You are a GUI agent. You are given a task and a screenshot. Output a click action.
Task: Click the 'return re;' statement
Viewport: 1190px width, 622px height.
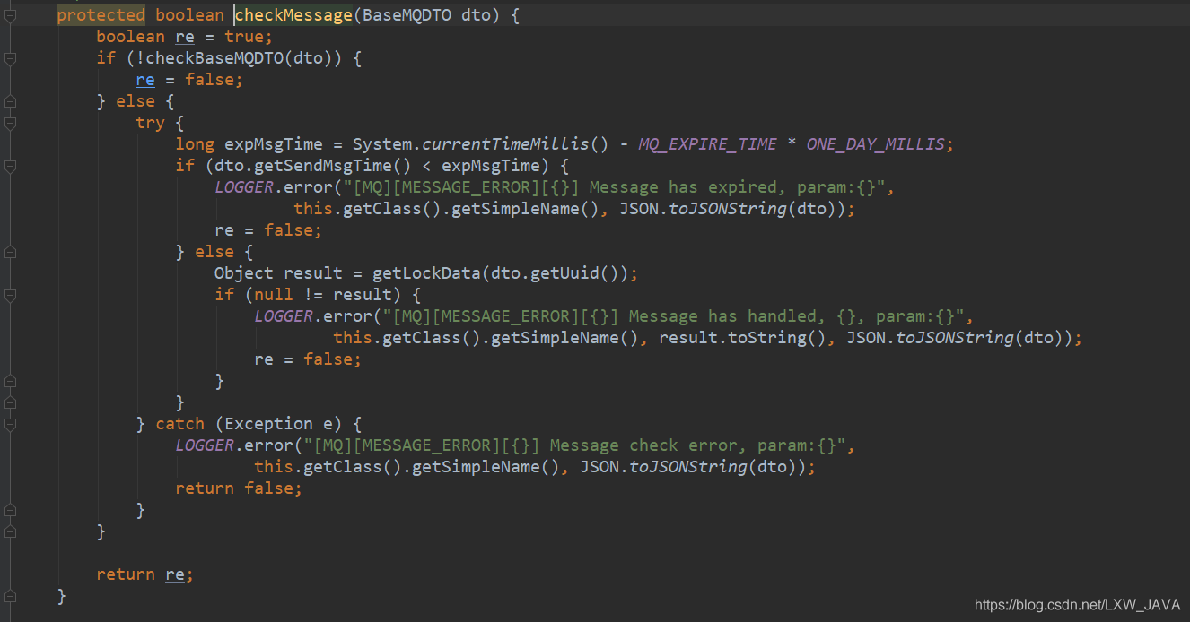[x=144, y=574]
